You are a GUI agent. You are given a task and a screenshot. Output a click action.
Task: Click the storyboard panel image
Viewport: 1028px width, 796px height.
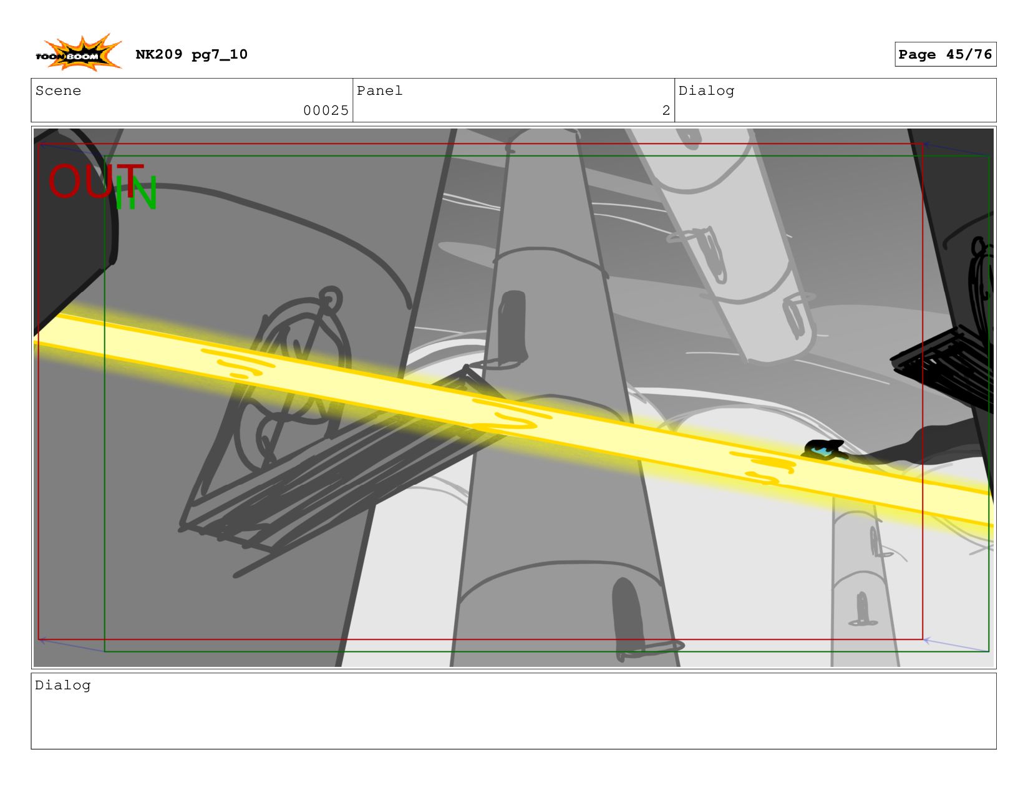pyautogui.click(x=513, y=397)
